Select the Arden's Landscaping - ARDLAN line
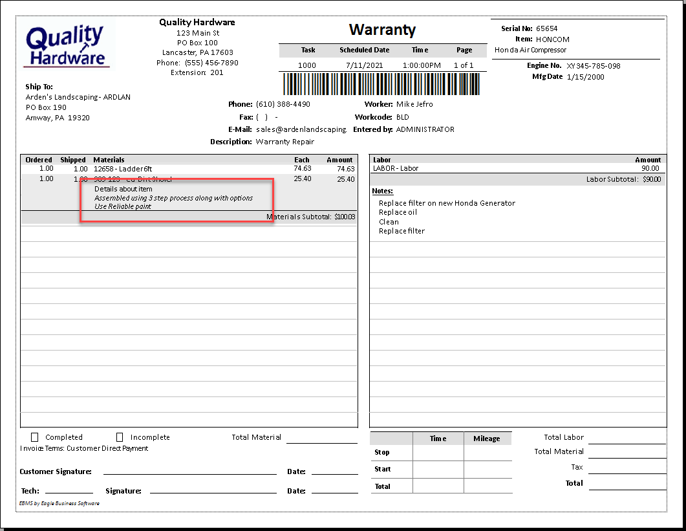Screen dimensions: 686x531 click(x=78, y=97)
